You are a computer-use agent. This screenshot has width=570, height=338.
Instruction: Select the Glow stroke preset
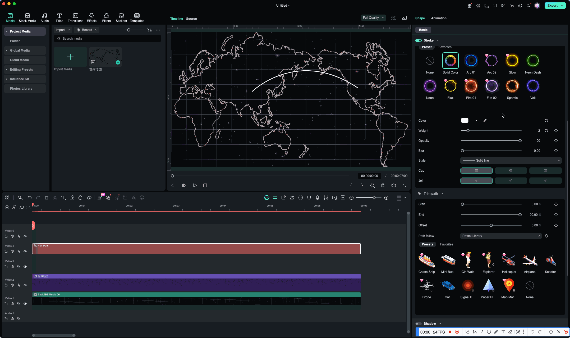[512, 61]
